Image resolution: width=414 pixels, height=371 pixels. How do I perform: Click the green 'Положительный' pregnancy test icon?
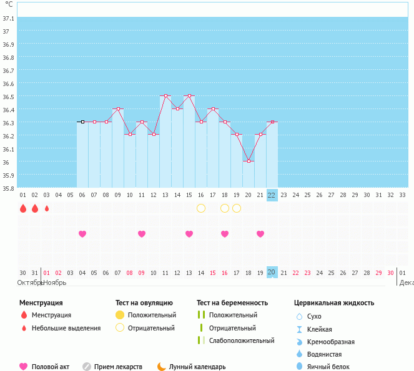click(201, 315)
